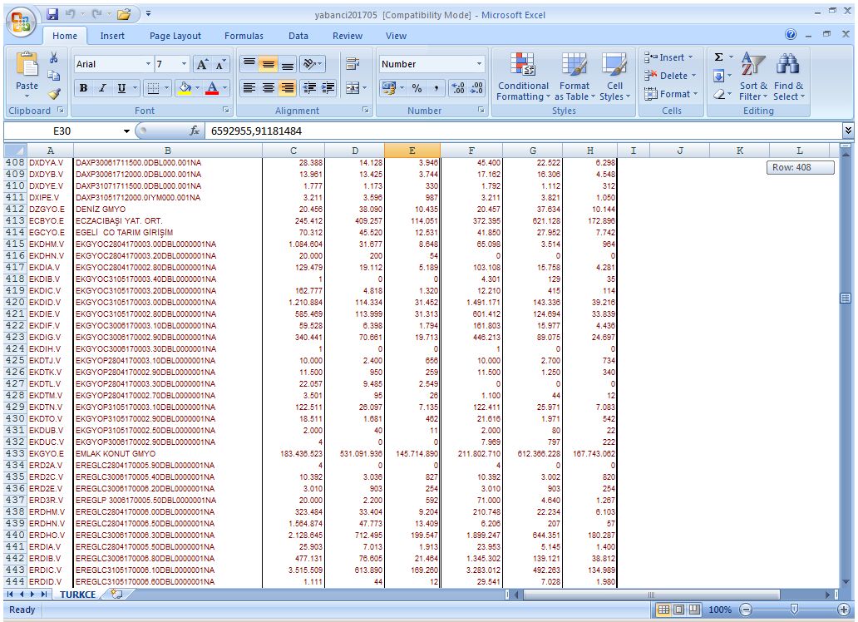Open the Review tab
Viewport: 858px width, 622px height.
348,36
